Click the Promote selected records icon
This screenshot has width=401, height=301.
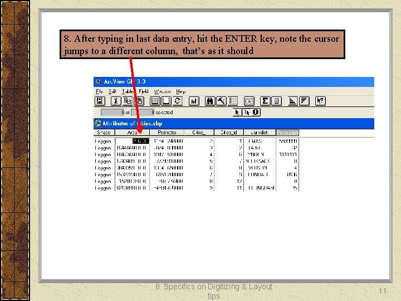[233, 101]
